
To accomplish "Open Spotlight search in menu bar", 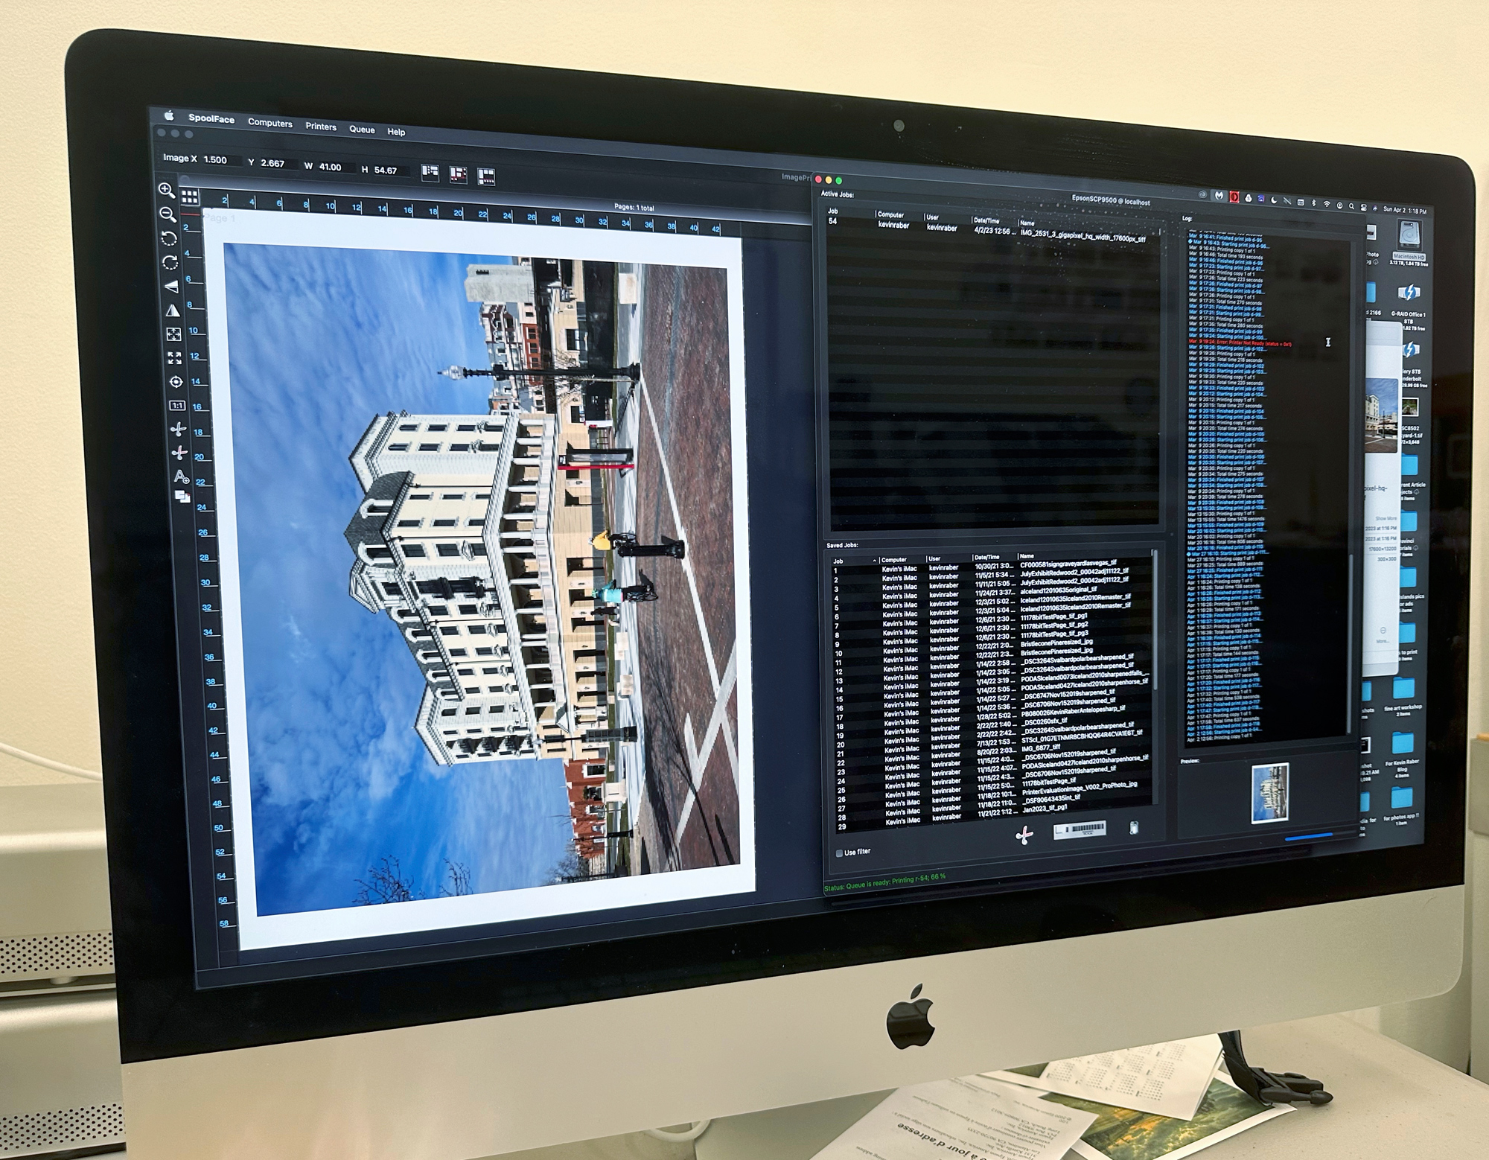I will coord(1351,206).
